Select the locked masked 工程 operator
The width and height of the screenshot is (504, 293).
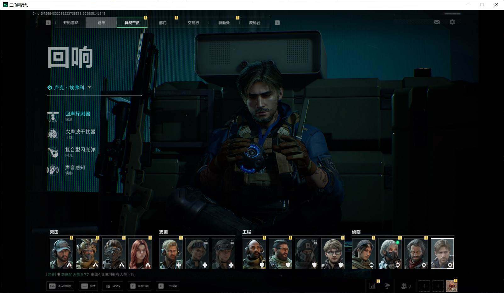pos(307,254)
